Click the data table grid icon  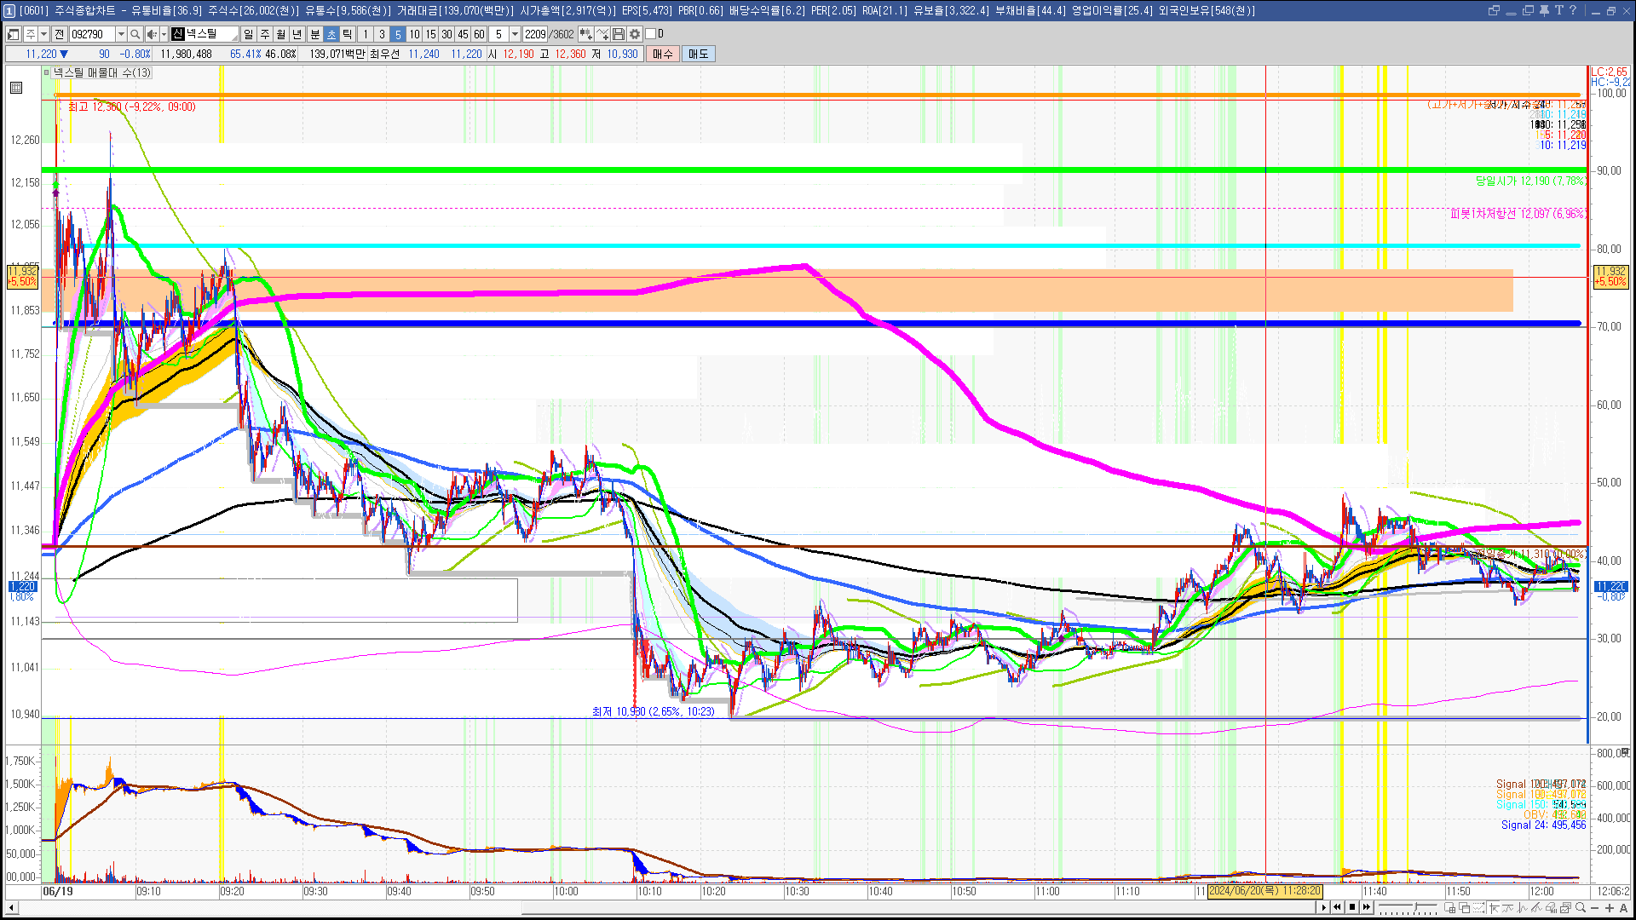tap(16, 88)
